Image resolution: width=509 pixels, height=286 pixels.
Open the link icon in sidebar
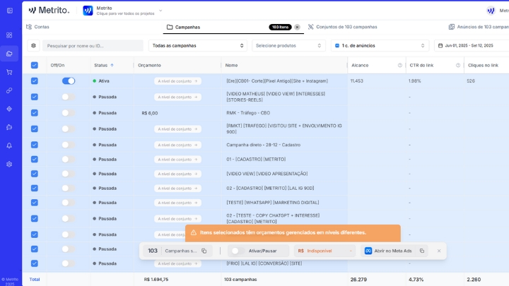(x=9, y=90)
